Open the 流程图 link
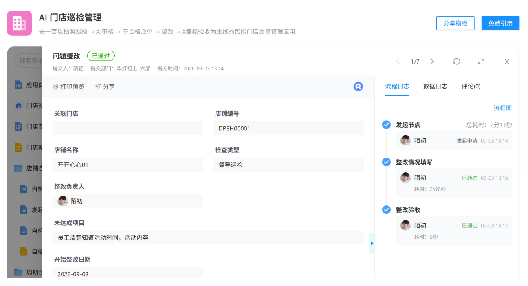Screen dimensions: 528x286 tap(503, 108)
